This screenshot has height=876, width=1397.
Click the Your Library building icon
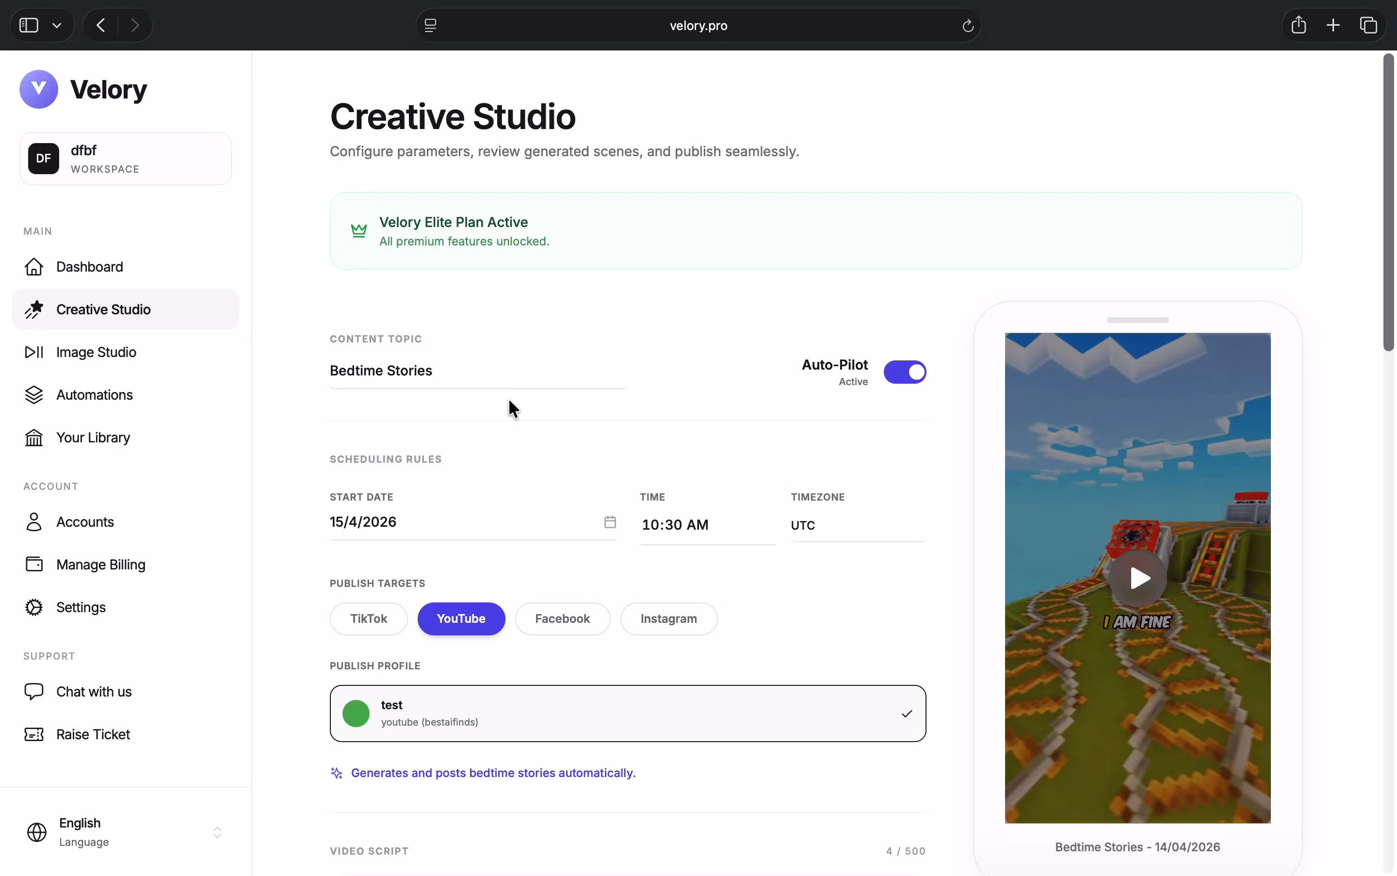(x=34, y=438)
